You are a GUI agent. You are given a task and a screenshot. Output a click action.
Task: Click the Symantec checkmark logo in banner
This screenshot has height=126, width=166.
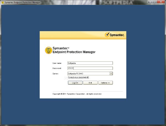(107, 34)
